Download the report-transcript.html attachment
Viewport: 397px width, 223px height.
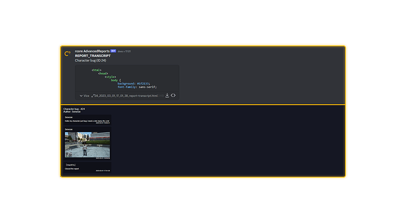click(167, 95)
